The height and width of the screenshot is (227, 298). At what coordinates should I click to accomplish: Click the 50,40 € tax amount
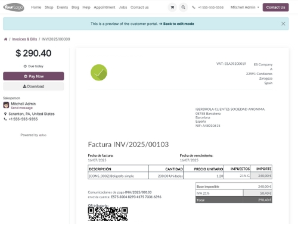pos(266,193)
